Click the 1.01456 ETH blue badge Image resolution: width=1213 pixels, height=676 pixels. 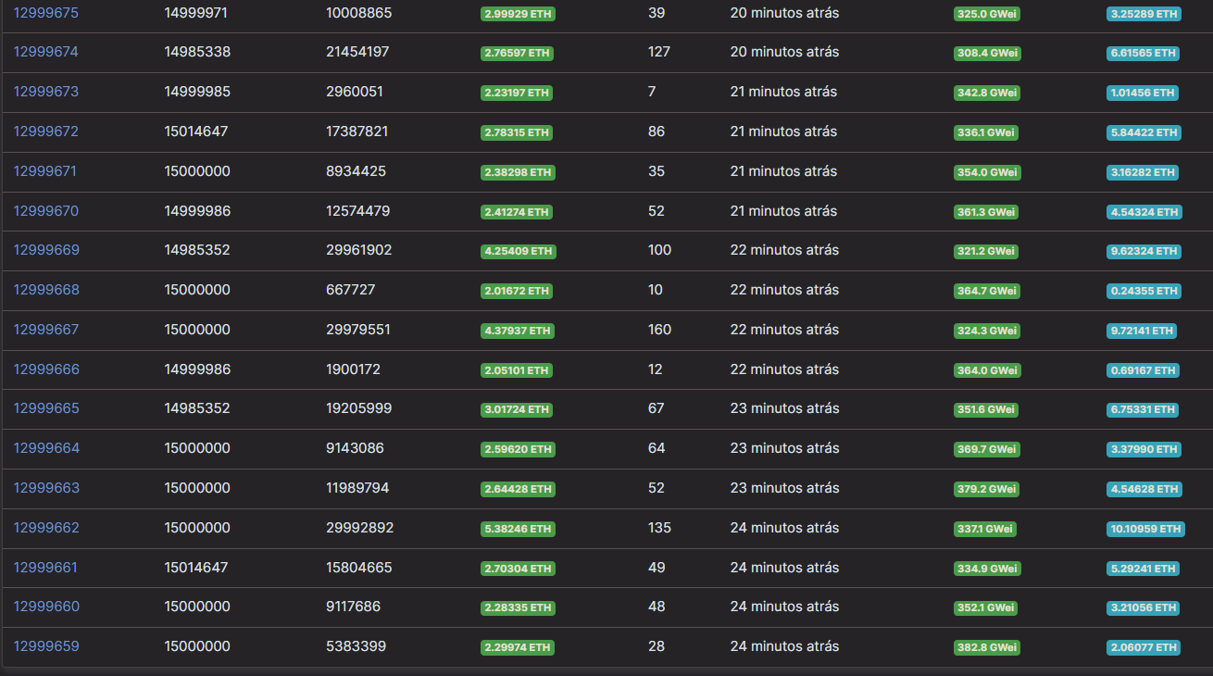1142,93
